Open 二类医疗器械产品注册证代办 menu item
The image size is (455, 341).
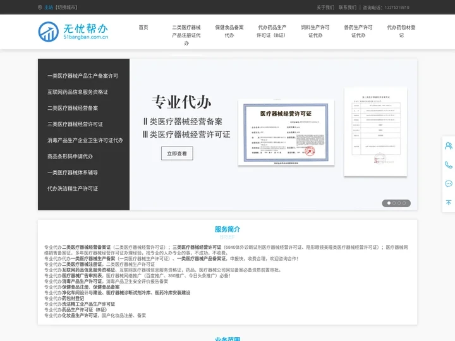[x=186, y=35]
